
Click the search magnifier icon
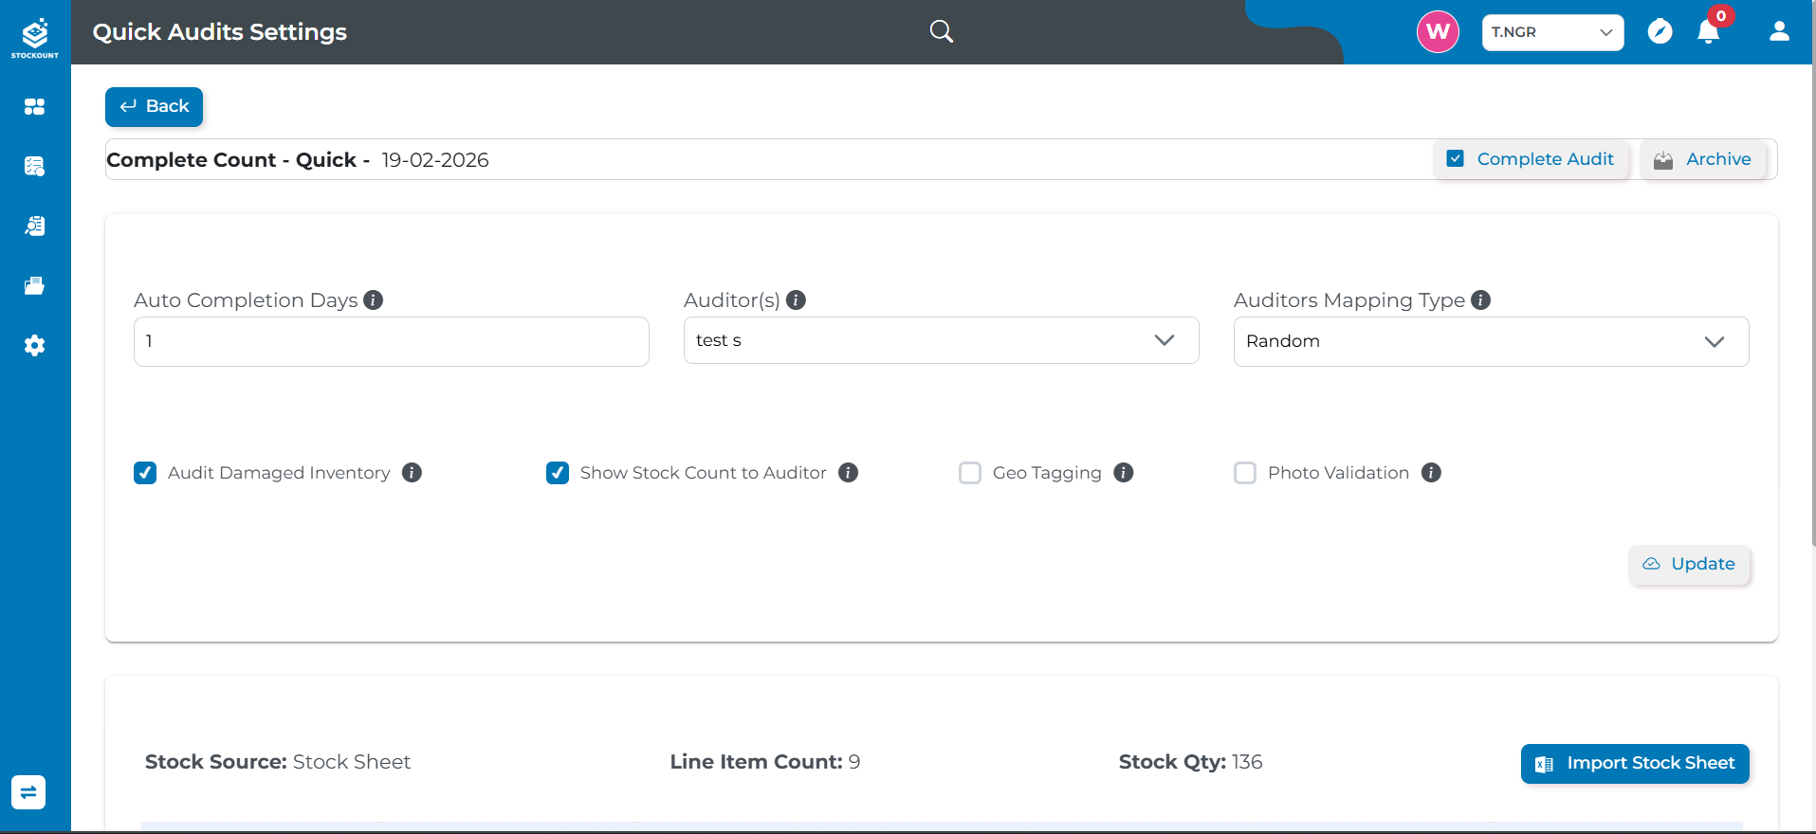click(941, 31)
